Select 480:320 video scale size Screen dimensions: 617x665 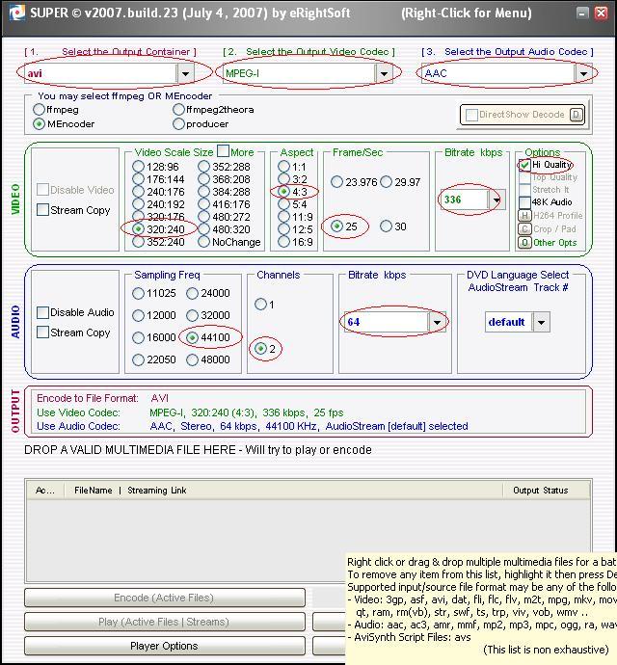click(203, 229)
